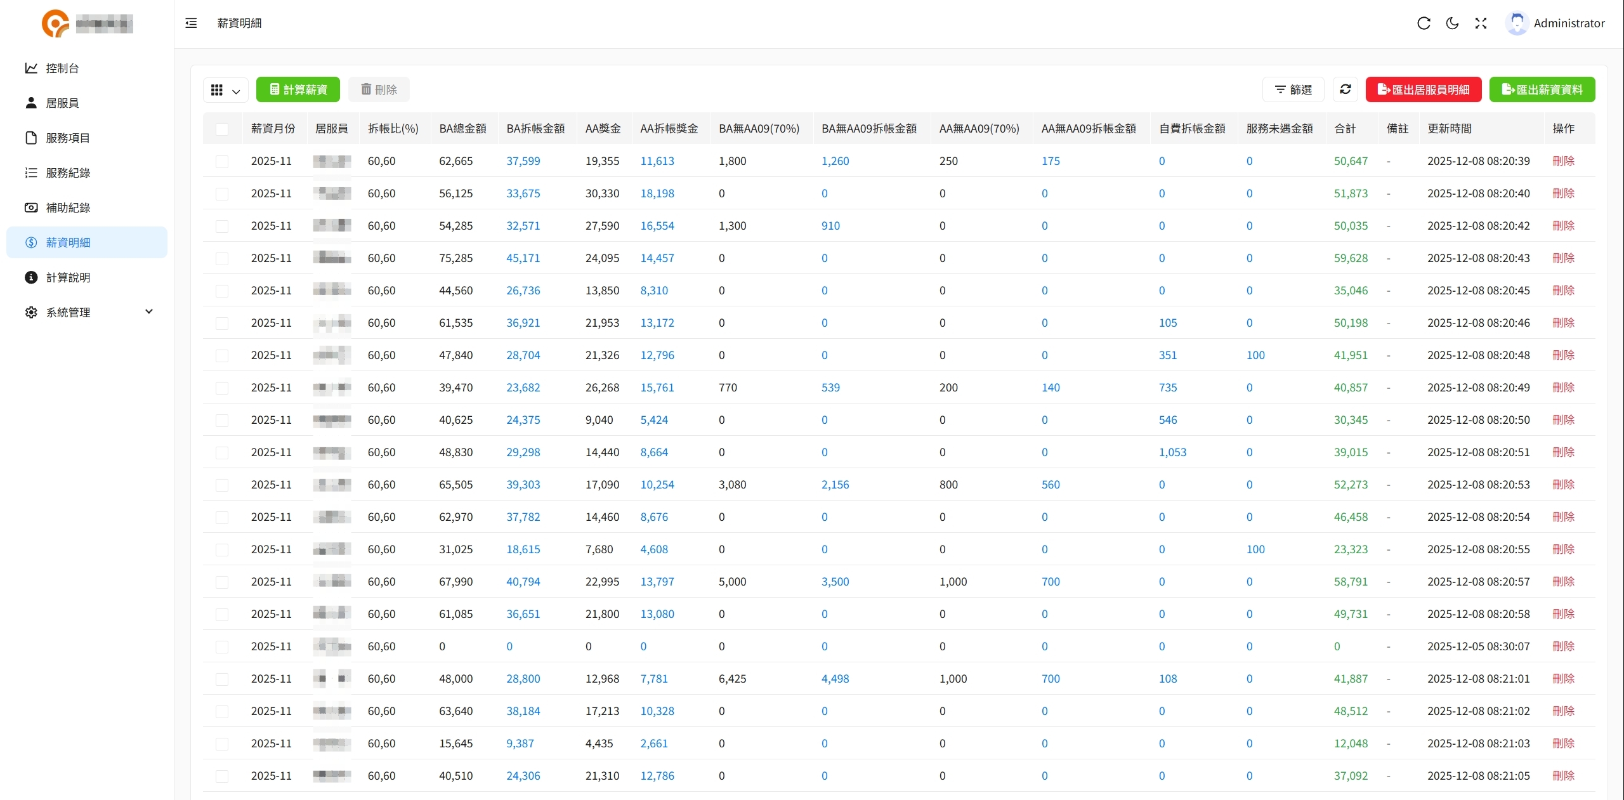The image size is (1624, 800).
Task: Refresh table data with the sync icon
Action: (1346, 89)
